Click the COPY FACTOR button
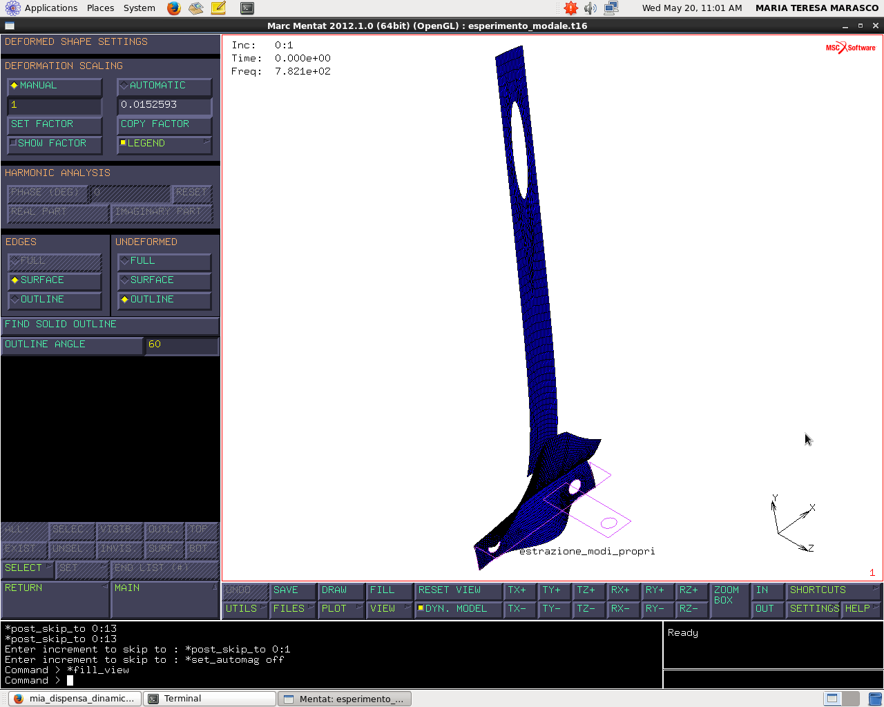 (164, 124)
